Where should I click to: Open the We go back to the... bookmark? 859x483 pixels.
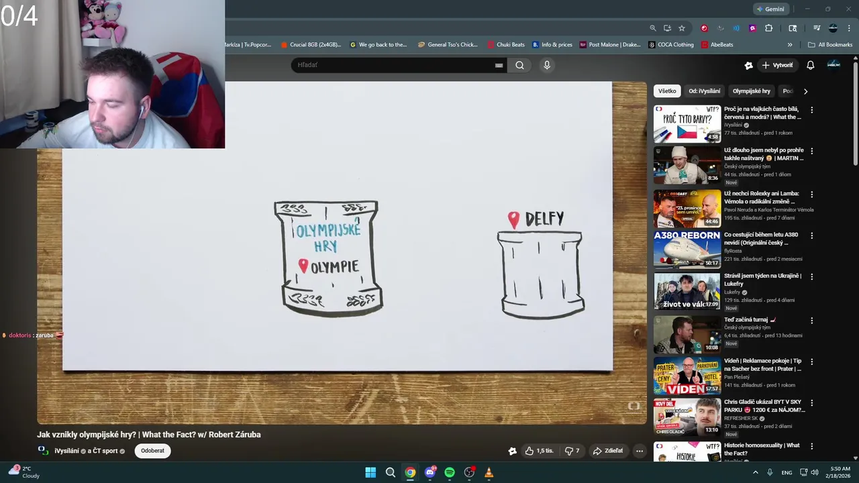pyautogui.click(x=378, y=45)
